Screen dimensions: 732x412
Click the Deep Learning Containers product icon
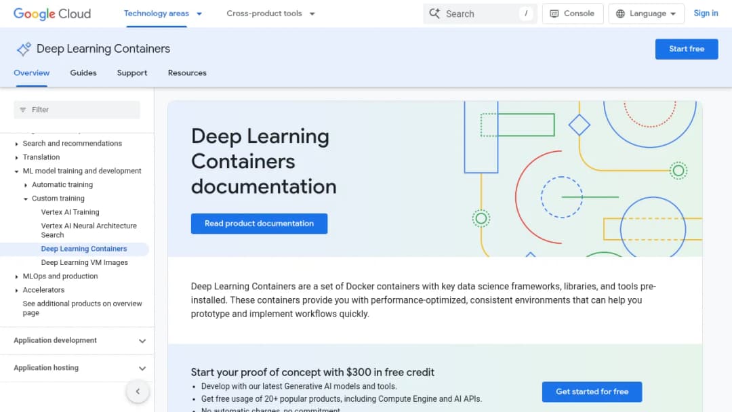[x=24, y=49]
